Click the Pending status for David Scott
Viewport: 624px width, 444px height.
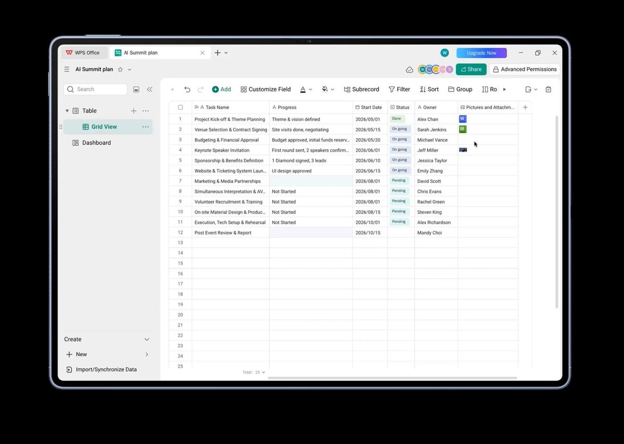399,181
